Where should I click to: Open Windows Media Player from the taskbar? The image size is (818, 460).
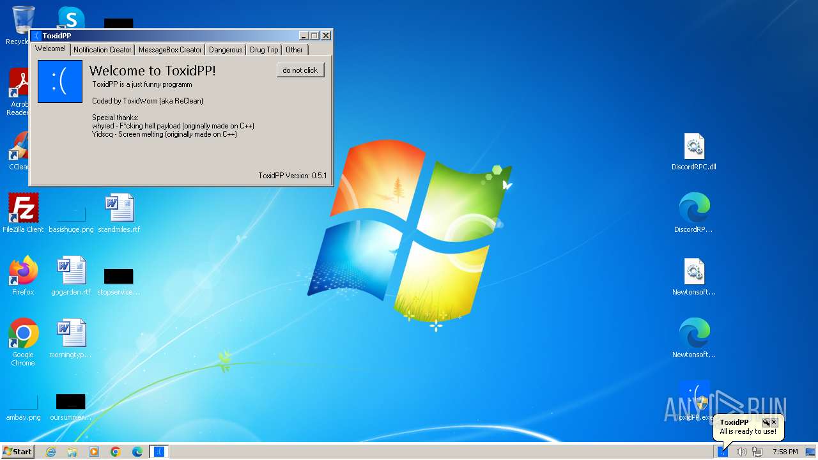click(x=94, y=452)
